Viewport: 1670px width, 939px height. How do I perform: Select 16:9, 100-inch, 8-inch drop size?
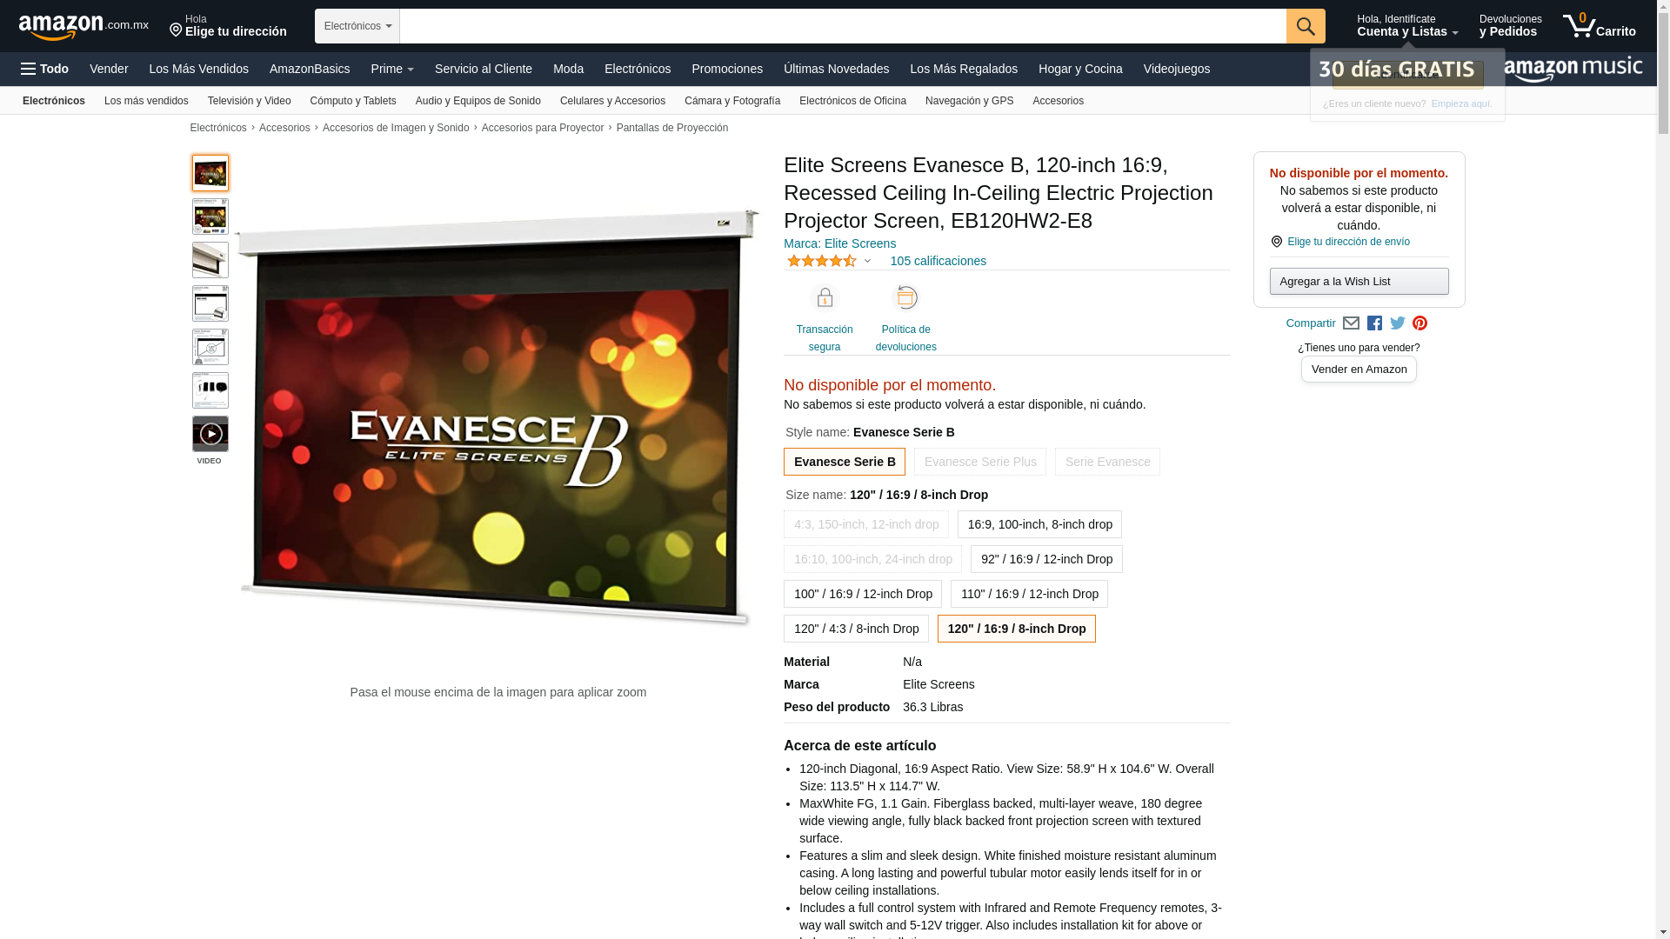tap(1039, 524)
